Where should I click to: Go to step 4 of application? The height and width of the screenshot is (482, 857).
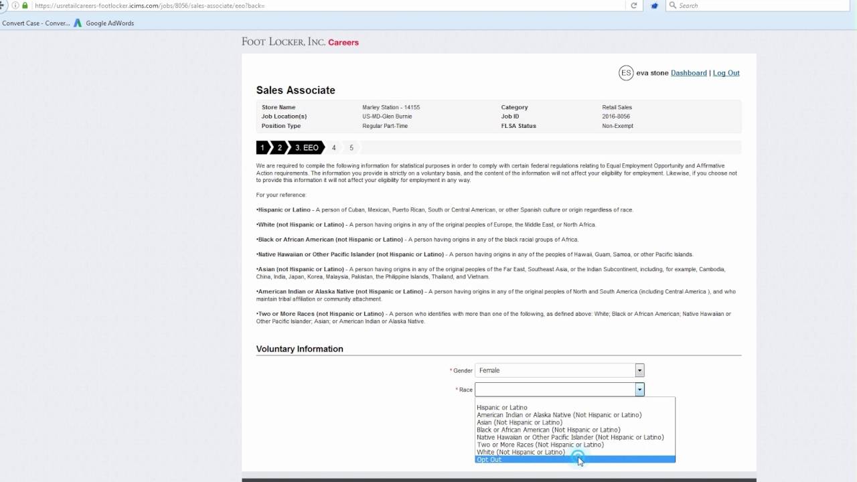[333, 147]
